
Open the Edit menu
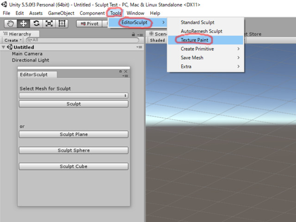point(19,13)
